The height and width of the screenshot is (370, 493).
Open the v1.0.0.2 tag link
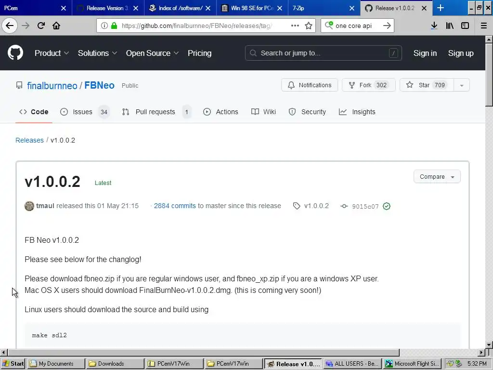[316, 206]
